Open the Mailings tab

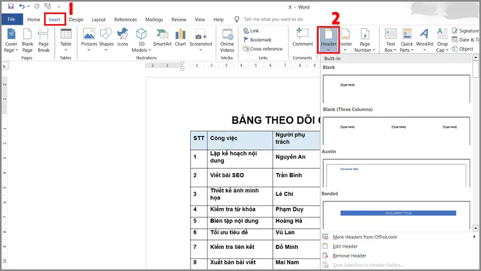pos(154,19)
